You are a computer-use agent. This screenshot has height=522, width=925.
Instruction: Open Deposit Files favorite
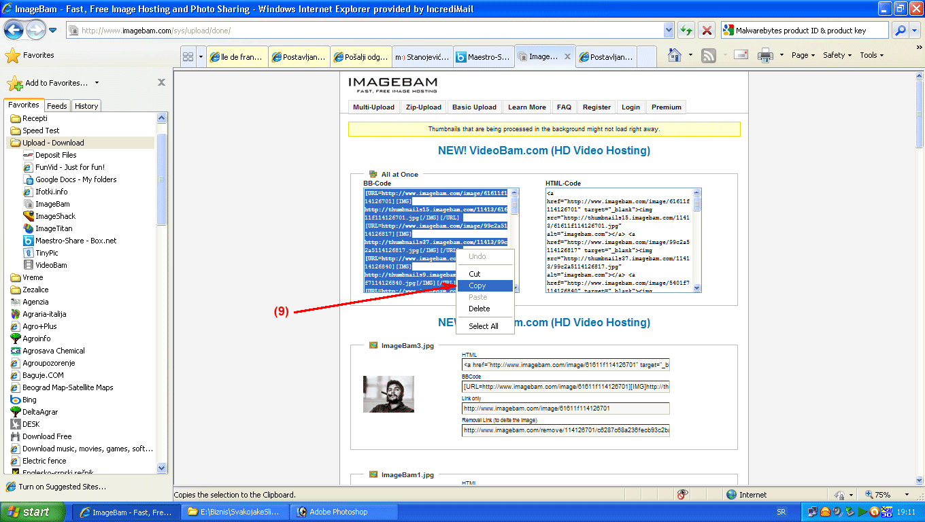[56, 155]
